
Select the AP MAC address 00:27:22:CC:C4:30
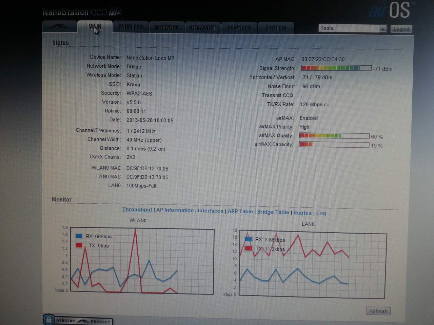point(323,59)
